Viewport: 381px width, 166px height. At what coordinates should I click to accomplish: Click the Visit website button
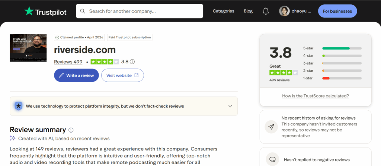pyautogui.click(x=122, y=75)
